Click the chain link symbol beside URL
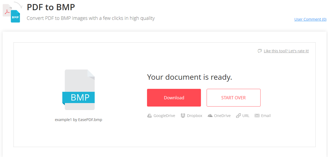 [238, 115]
